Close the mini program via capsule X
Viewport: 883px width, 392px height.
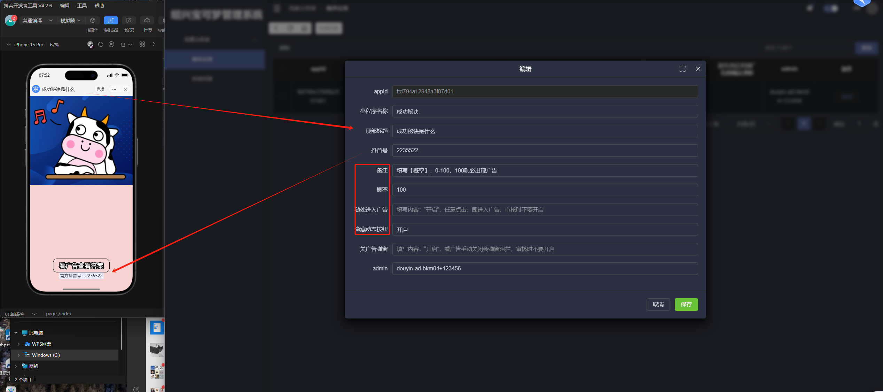[125, 89]
